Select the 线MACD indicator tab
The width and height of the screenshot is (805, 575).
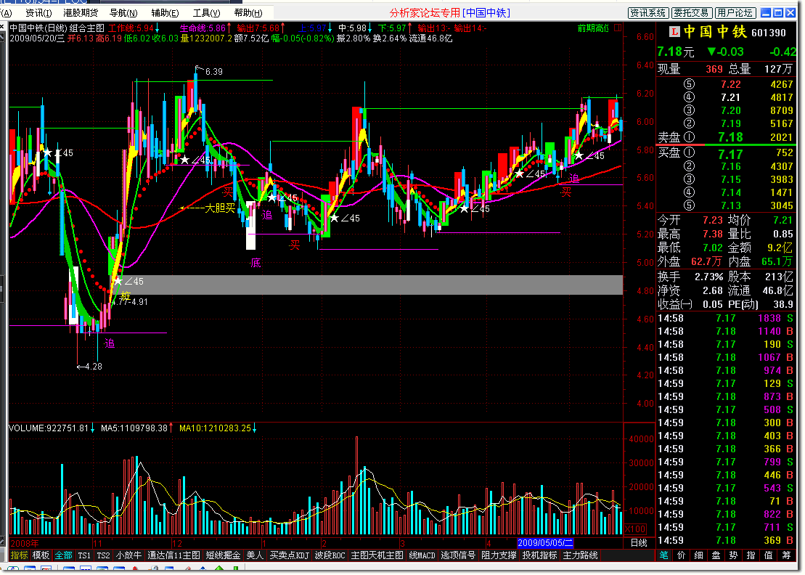[x=422, y=555]
